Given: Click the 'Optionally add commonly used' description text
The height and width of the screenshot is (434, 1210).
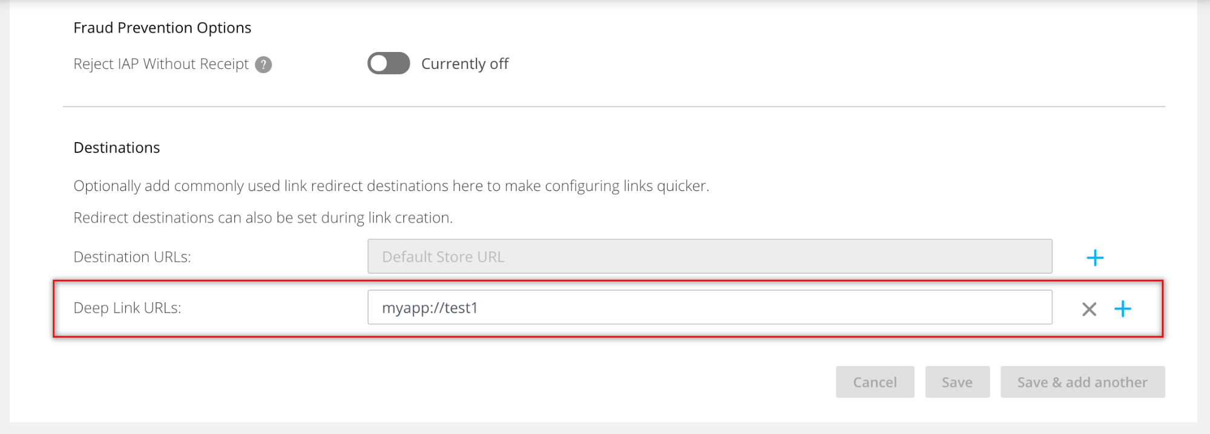Looking at the screenshot, I should click(391, 186).
